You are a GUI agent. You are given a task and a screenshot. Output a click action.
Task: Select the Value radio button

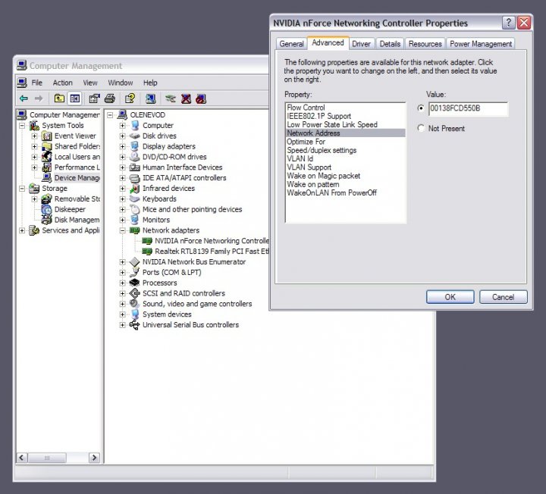(421, 108)
